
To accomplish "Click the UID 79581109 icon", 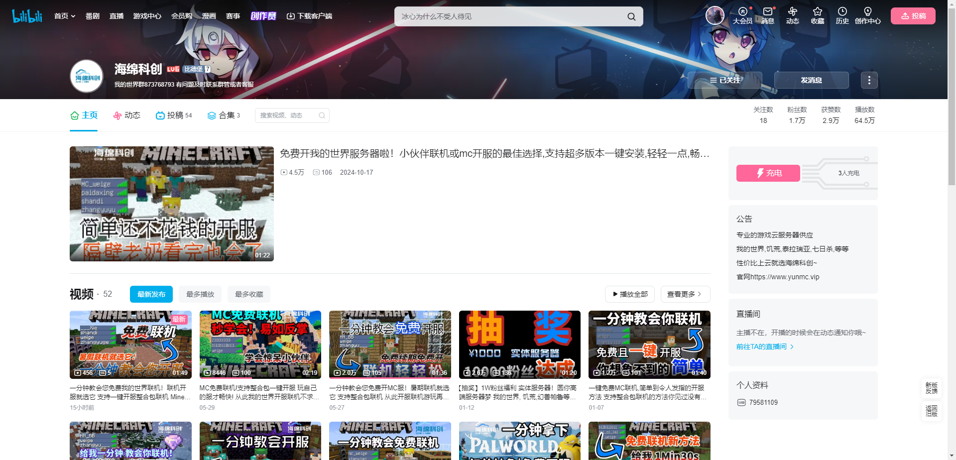I will 741,403.
